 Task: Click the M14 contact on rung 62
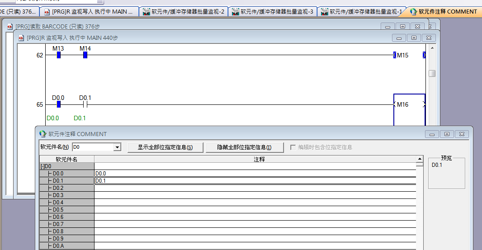pos(85,55)
